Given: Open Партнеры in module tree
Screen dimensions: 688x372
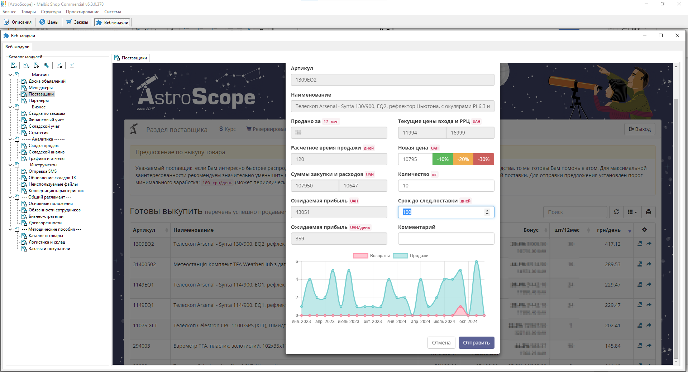Looking at the screenshot, I should (39, 101).
